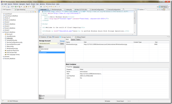The width and height of the screenshot is (172, 104).
Task: Select the WindowsAzure.jpg blob row
Action: pos(117,44)
